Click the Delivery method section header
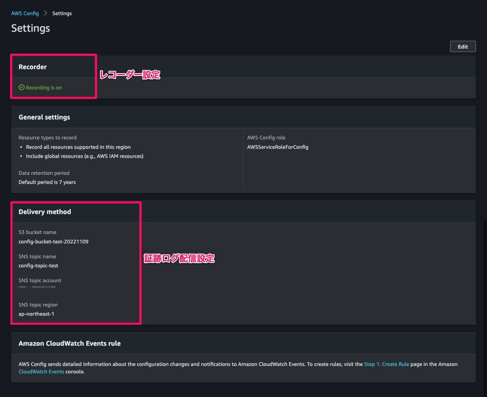487x397 pixels. tap(45, 212)
